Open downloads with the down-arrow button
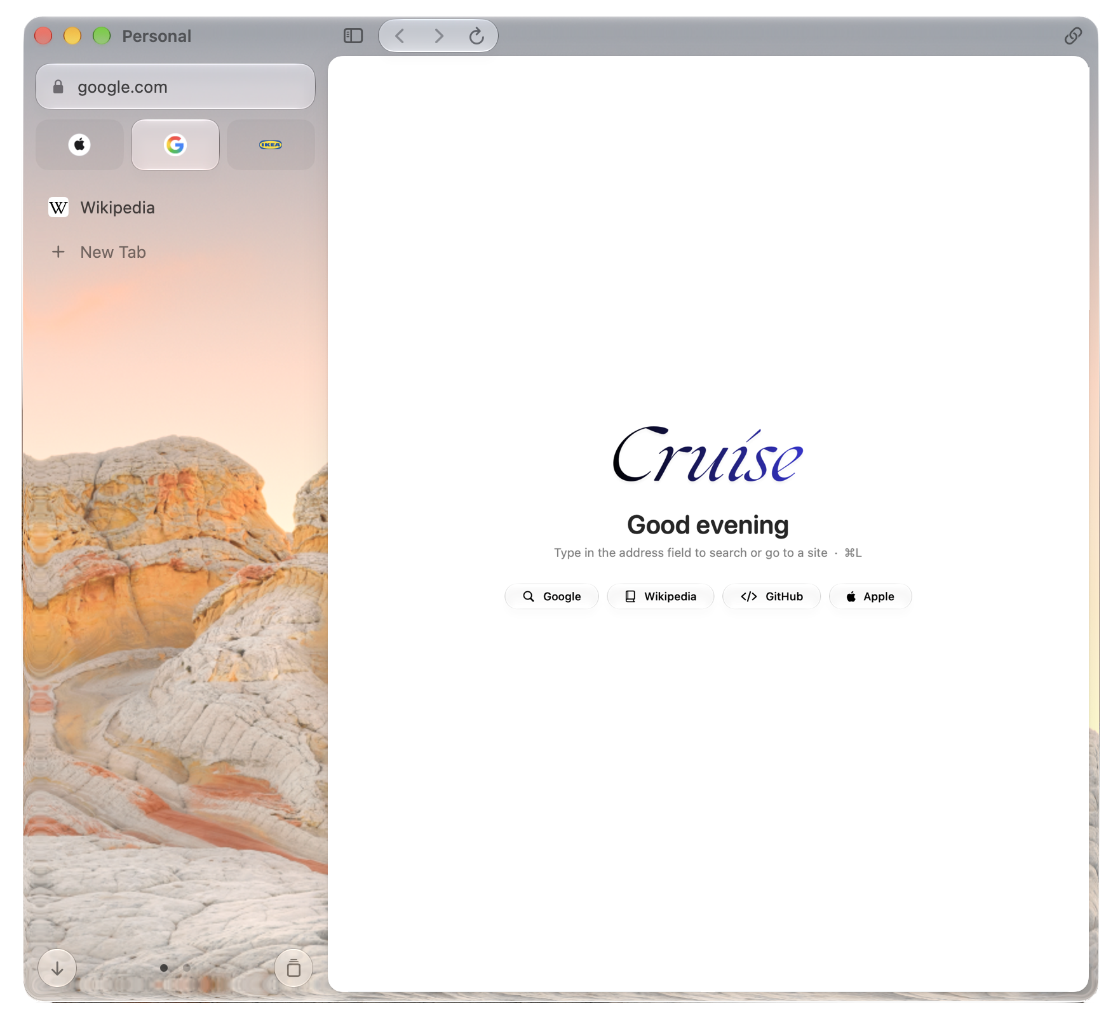This screenshot has height=1020, width=1113. pos(57,968)
